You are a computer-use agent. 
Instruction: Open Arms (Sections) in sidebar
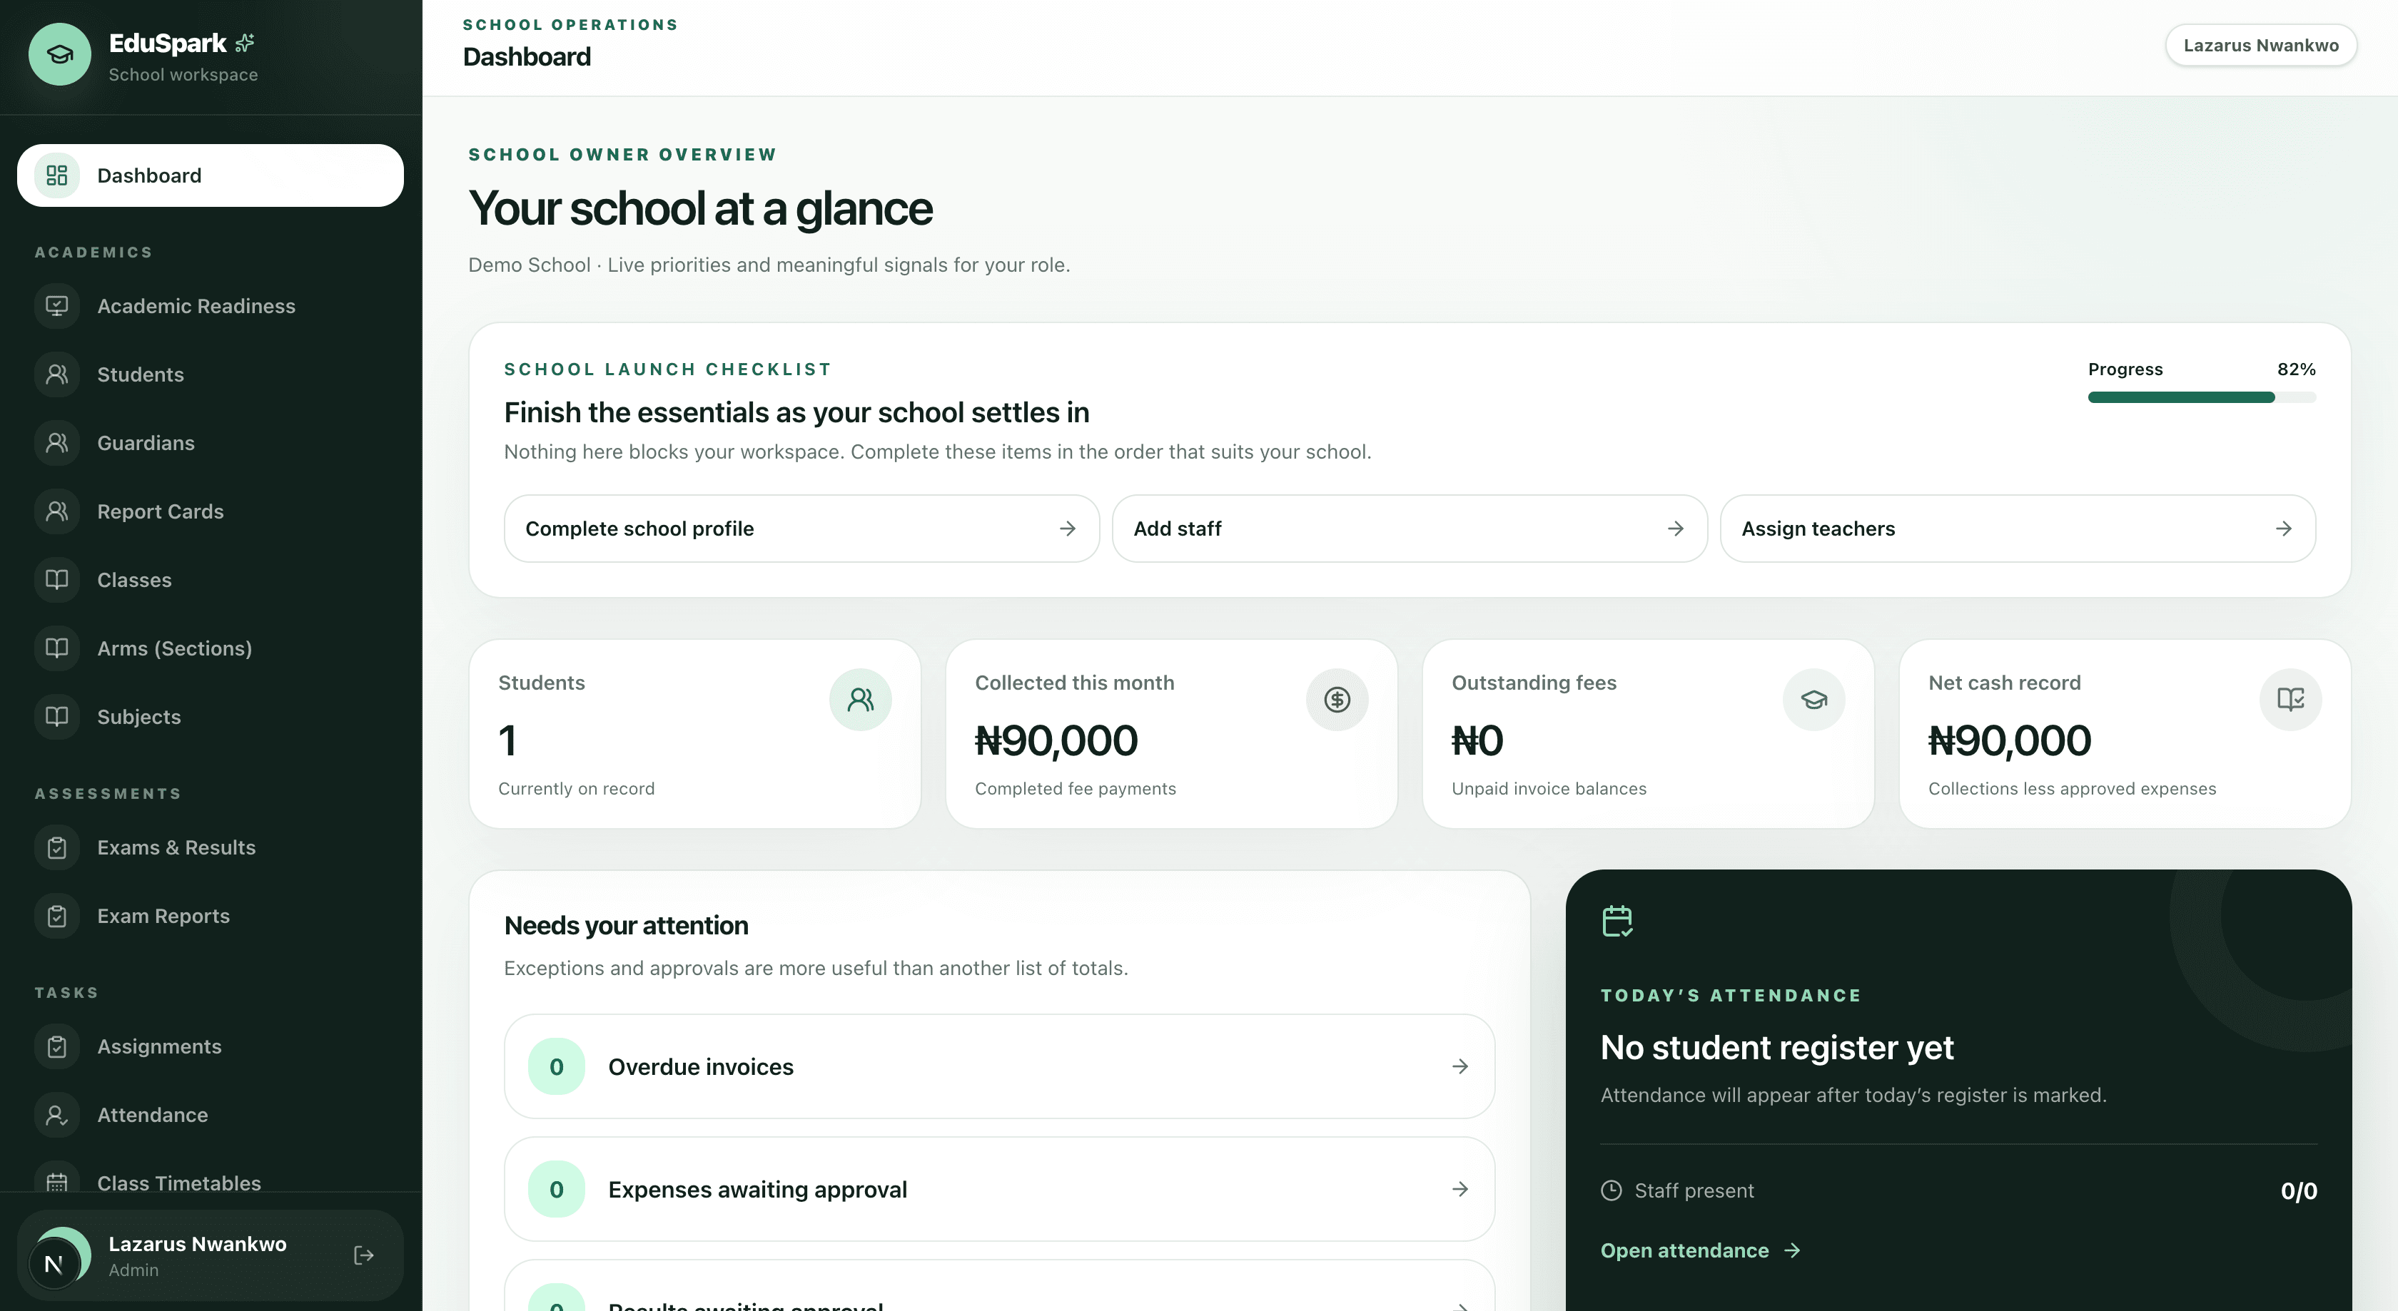tap(211, 648)
